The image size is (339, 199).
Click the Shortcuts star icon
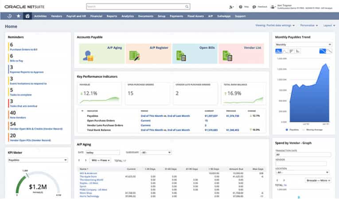point(19,16)
